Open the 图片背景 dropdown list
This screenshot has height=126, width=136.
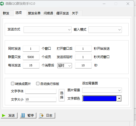coord(102,90)
